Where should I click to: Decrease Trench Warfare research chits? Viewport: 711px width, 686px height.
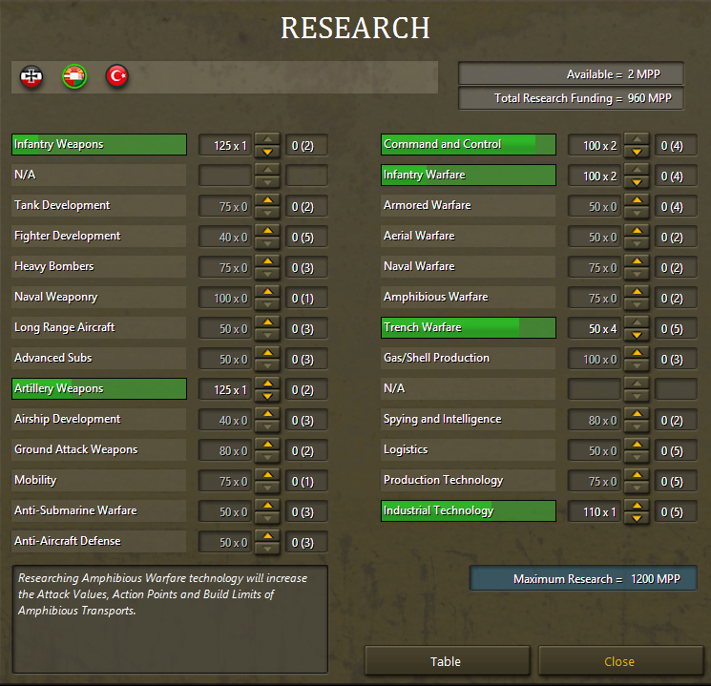[637, 335]
